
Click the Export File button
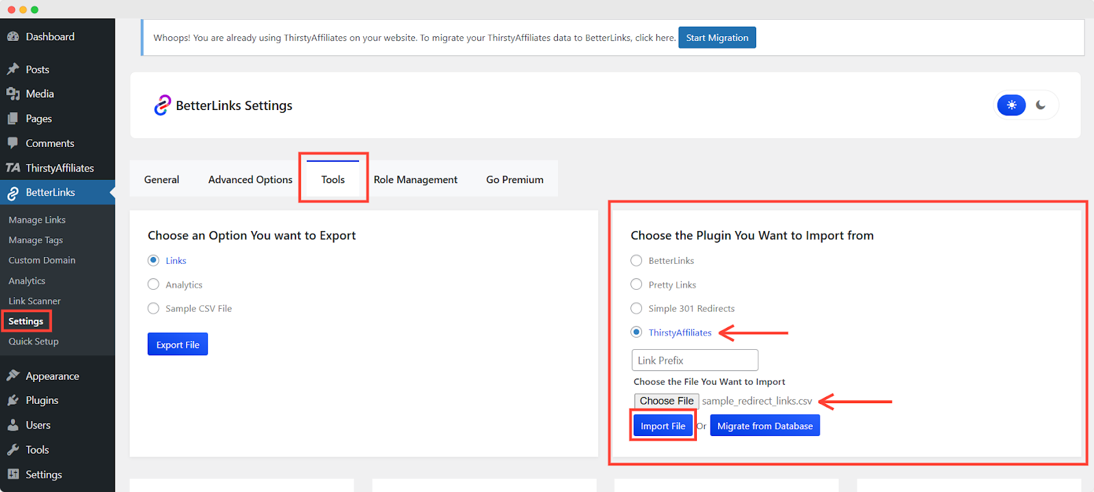pyautogui.click(x=178, y=344)
